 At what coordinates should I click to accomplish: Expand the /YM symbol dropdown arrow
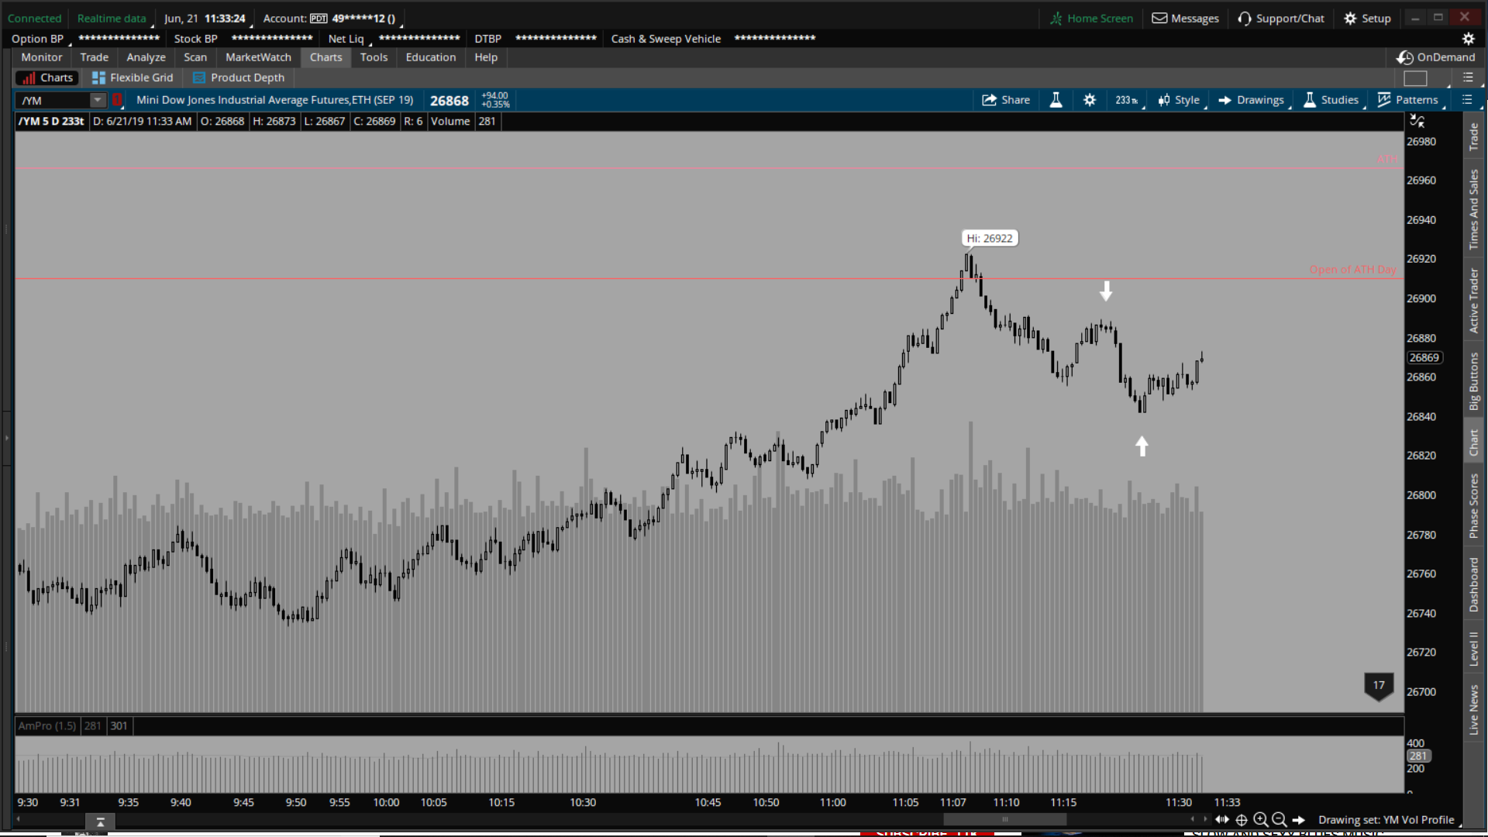[98, 100]
